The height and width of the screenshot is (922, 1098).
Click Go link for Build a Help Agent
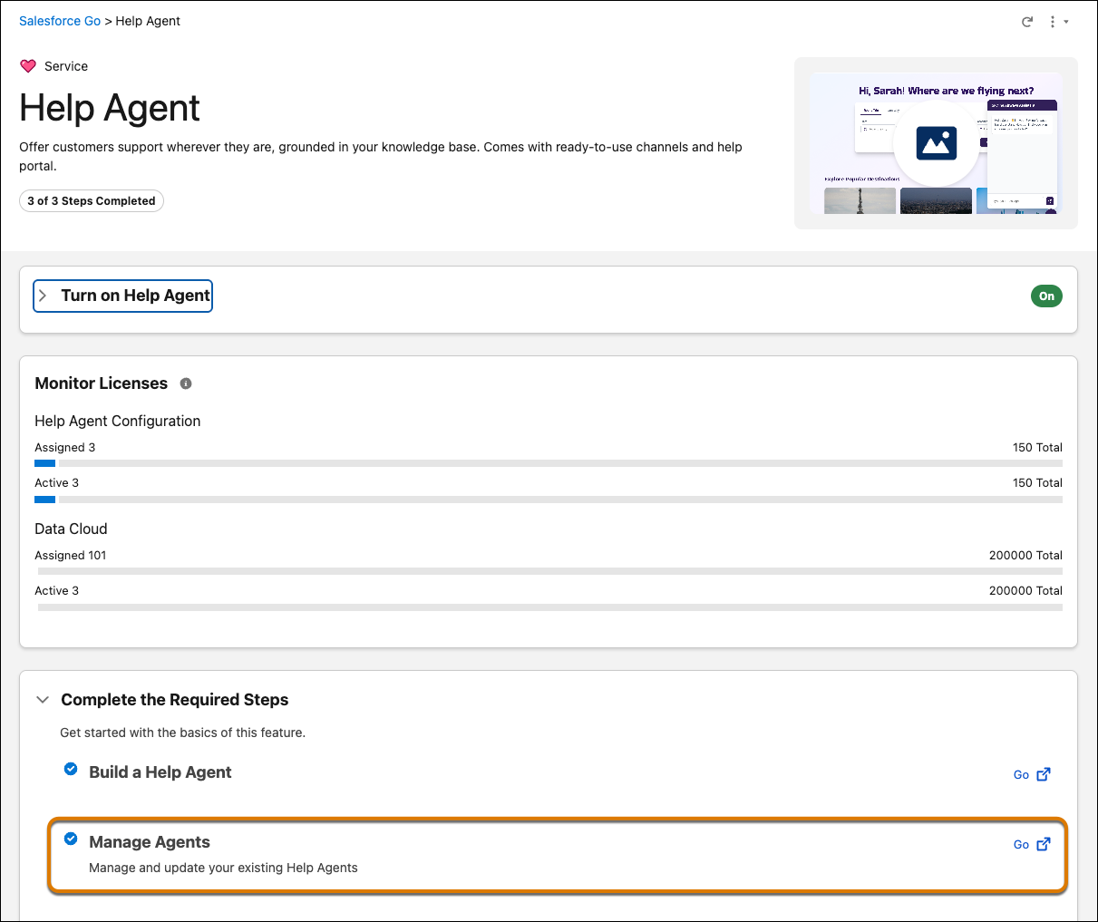(1021, 775)
